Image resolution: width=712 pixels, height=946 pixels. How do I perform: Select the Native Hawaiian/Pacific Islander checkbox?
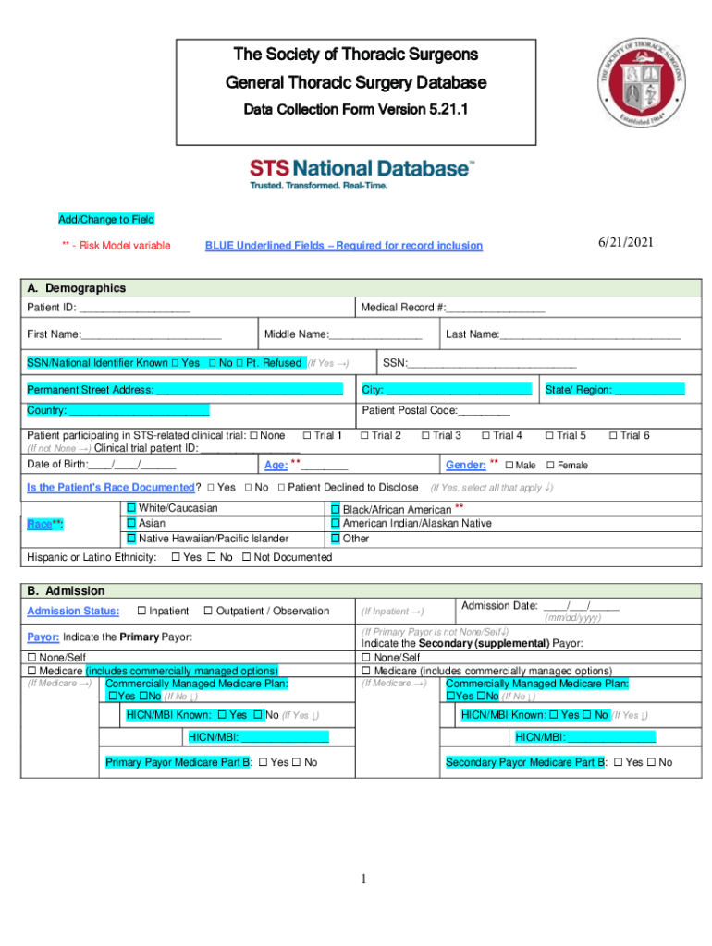point(131,539)
